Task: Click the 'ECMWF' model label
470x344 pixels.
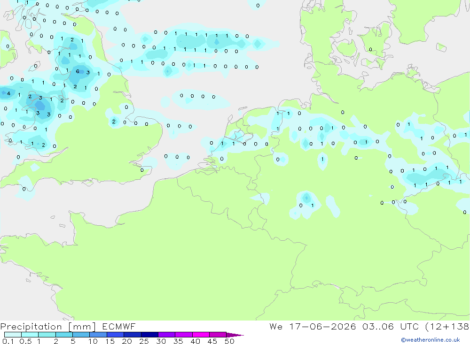Action: point(119,326)
